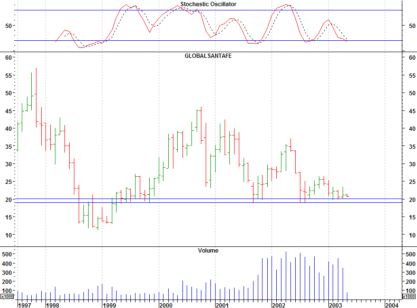Click price 60 on the right price axis
Screen dimensions: 417x308
[412, 58]
